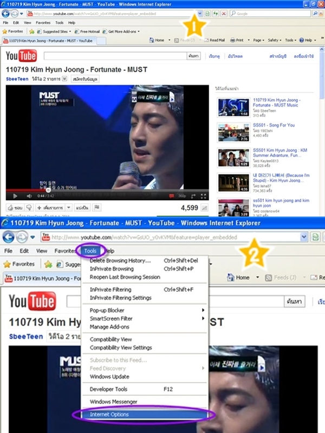Open 'SS501 - Song For You' video link

point(274,125)
